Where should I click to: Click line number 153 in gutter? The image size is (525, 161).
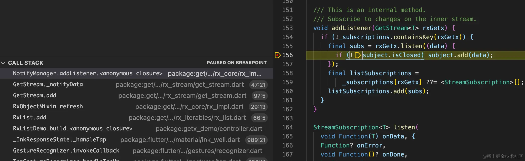[x=287, y=28]
